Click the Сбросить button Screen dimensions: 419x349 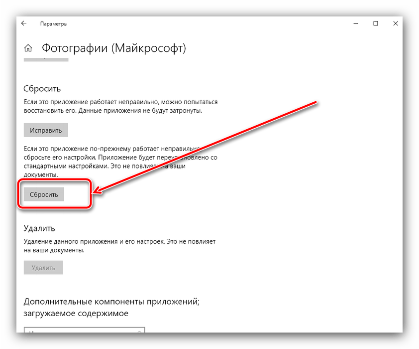pos(44,194)
